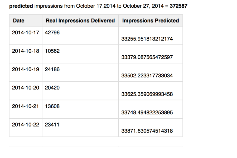Click real impressions value 10562
This screenshot has height=158, width=237.
pyautogui.click(x=52, y=51)
